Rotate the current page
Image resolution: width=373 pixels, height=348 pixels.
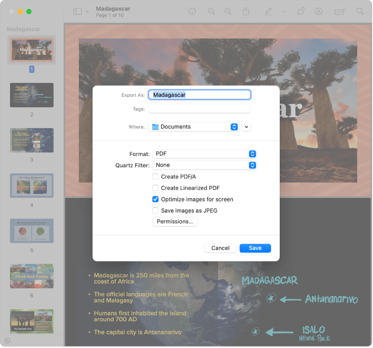[301, 11]
